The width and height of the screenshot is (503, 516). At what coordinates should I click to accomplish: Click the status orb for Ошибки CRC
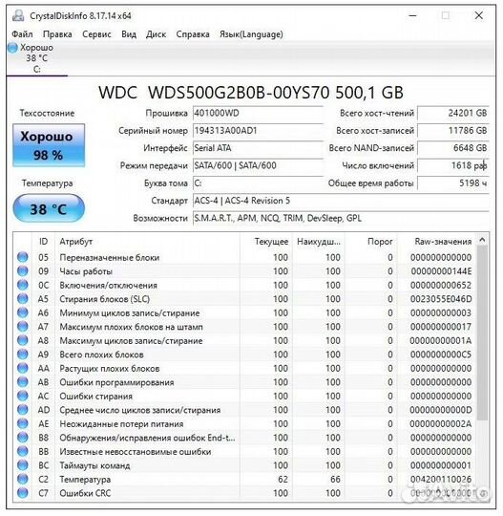[x=23, y=493]
